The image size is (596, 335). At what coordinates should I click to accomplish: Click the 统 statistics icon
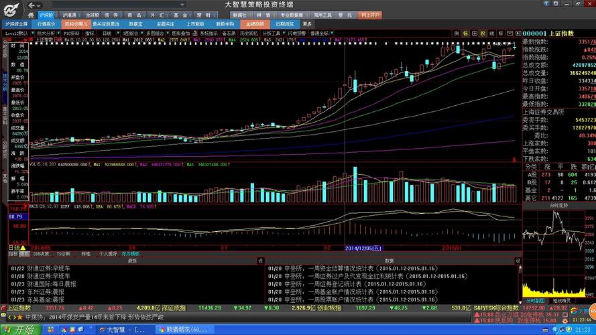492,33
